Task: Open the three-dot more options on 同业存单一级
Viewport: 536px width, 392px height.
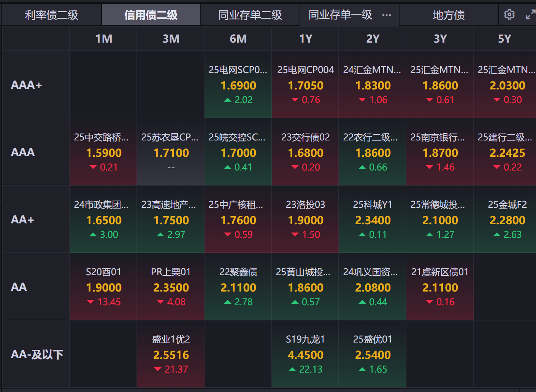Action: [x=387, y=15]
